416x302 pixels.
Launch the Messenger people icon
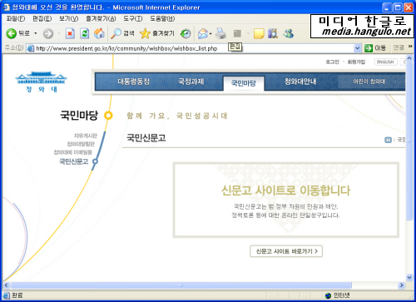click(x=289, y=33)
